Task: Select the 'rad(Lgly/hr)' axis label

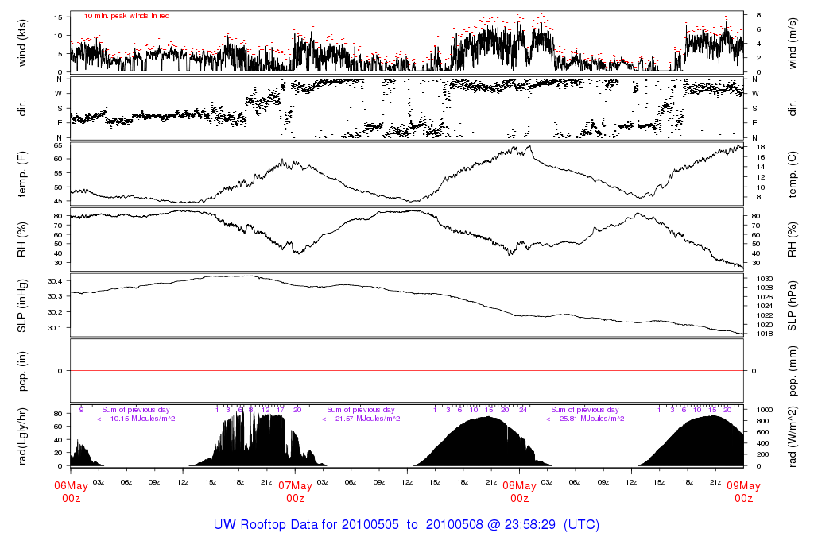Action: (x=21, y=436)
